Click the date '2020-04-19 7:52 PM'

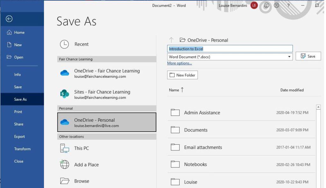(292, 112)
